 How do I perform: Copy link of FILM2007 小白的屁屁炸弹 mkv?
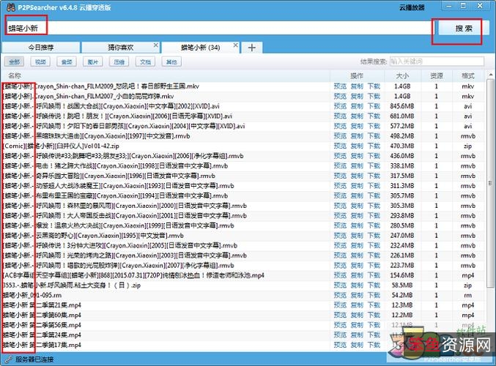357,96
